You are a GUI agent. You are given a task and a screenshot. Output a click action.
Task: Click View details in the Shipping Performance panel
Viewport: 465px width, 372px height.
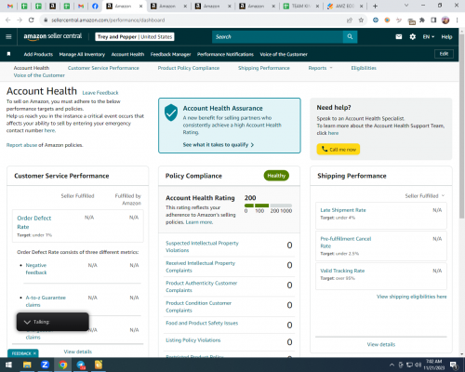click(381, 344)
